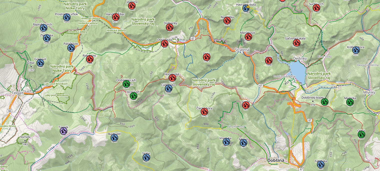Select the green Dobšinský kopec peak marker
This screenshot has height=171, width=380.
click(325, 102)
